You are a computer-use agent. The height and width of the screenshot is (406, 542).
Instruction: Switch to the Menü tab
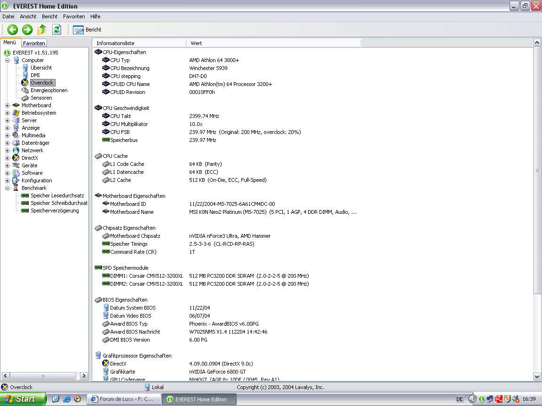10,42
